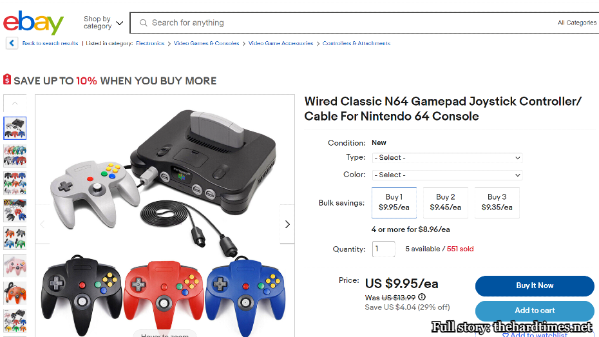Expand the Shop by category menu
The width and height of the screenshot is (599, 337).
103,23
